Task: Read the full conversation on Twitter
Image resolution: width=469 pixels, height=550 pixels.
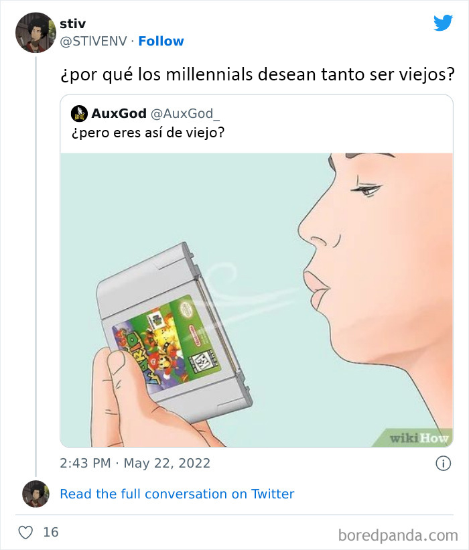Action: click(x=177, y=494)
